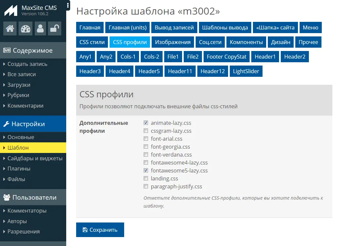The width and height of the screenshot is (339, 246).
Task: Click the MaxSite CMS logo
Action: pyautogui.click(x=11, y=10)
